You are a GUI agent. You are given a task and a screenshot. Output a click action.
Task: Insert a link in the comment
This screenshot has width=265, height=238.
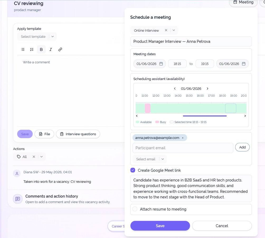click(x=60, y=49)
